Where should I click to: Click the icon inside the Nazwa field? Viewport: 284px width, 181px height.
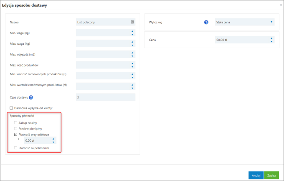point(132,22)
